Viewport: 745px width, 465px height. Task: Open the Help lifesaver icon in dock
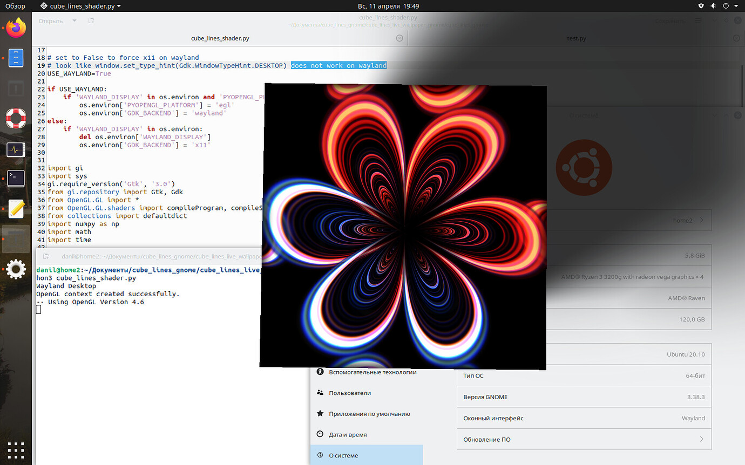15,119
